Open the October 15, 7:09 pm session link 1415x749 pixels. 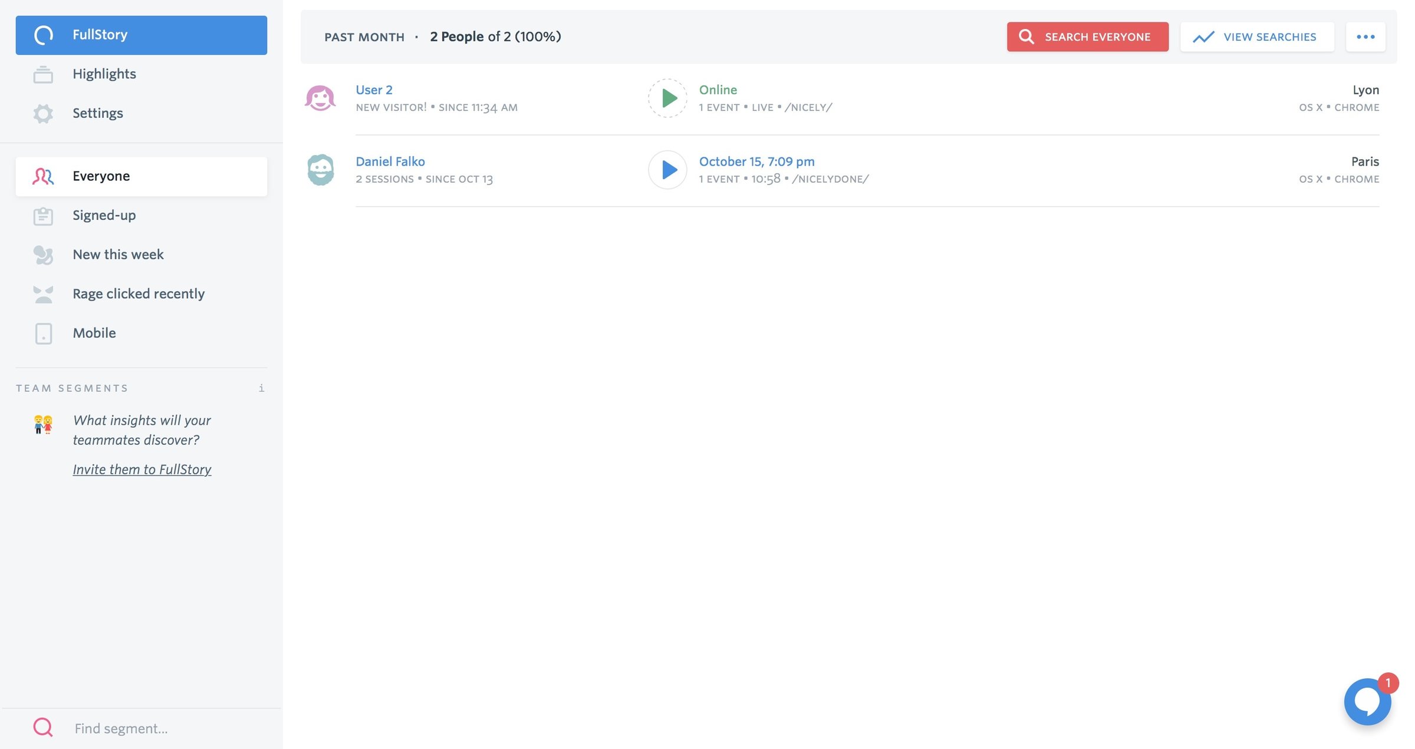tap(756, 161)
